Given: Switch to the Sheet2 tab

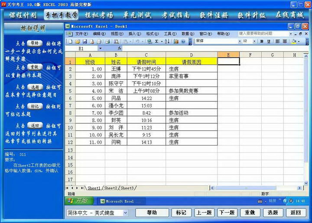Looking at the screenshot, I should pyautogui.click(x=110, y=188).
